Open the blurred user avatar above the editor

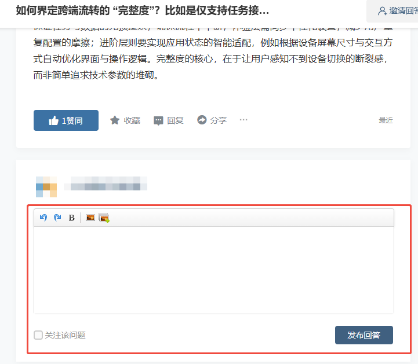[46, 187]
